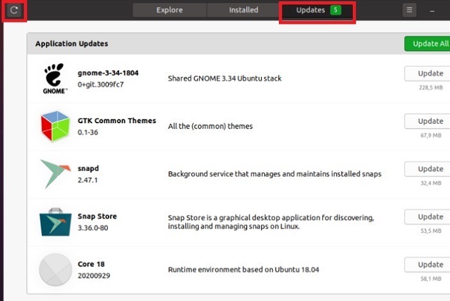The height and width of the screenshot is (301, 450).
Task: Click 'Shared GNOME 3.34 Ubuntu stack' description
Action: [225, 78]
